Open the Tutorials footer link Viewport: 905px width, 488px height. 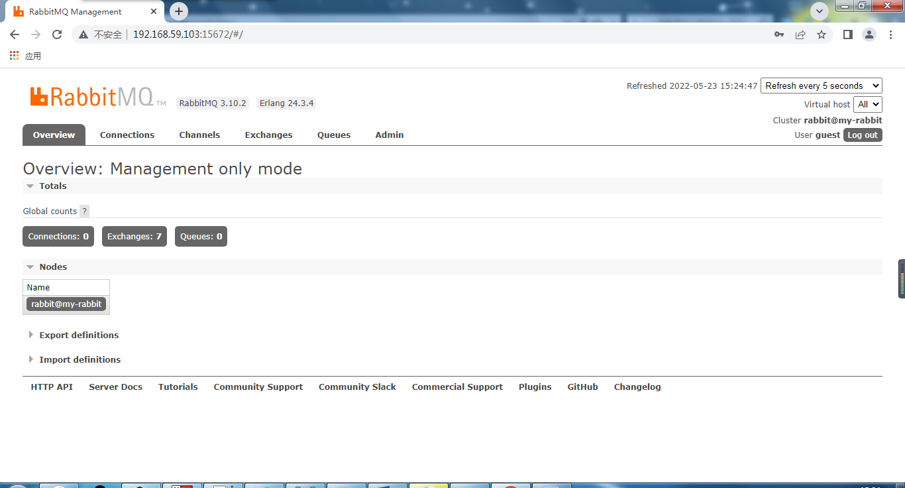click(178, 387)
